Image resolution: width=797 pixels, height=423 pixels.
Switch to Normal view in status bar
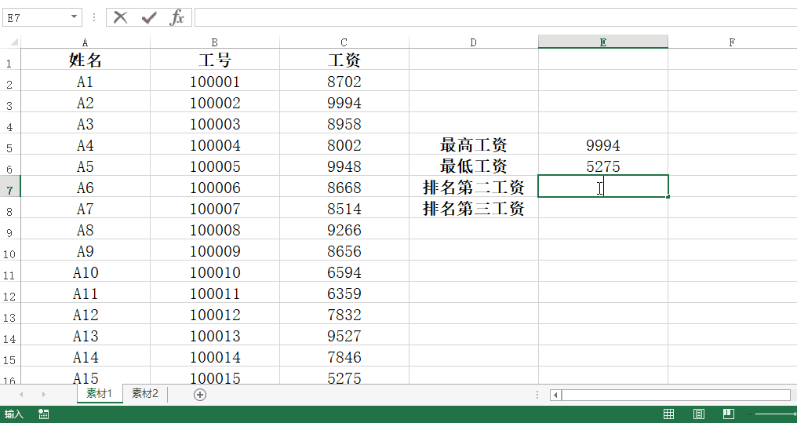pyautogui.click(x=668, y=414)
